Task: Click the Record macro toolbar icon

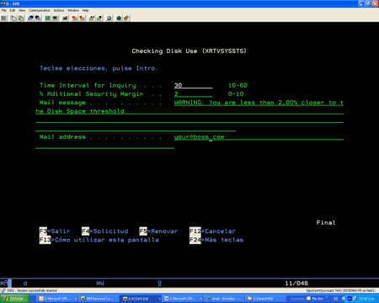Action: point(74,19)
